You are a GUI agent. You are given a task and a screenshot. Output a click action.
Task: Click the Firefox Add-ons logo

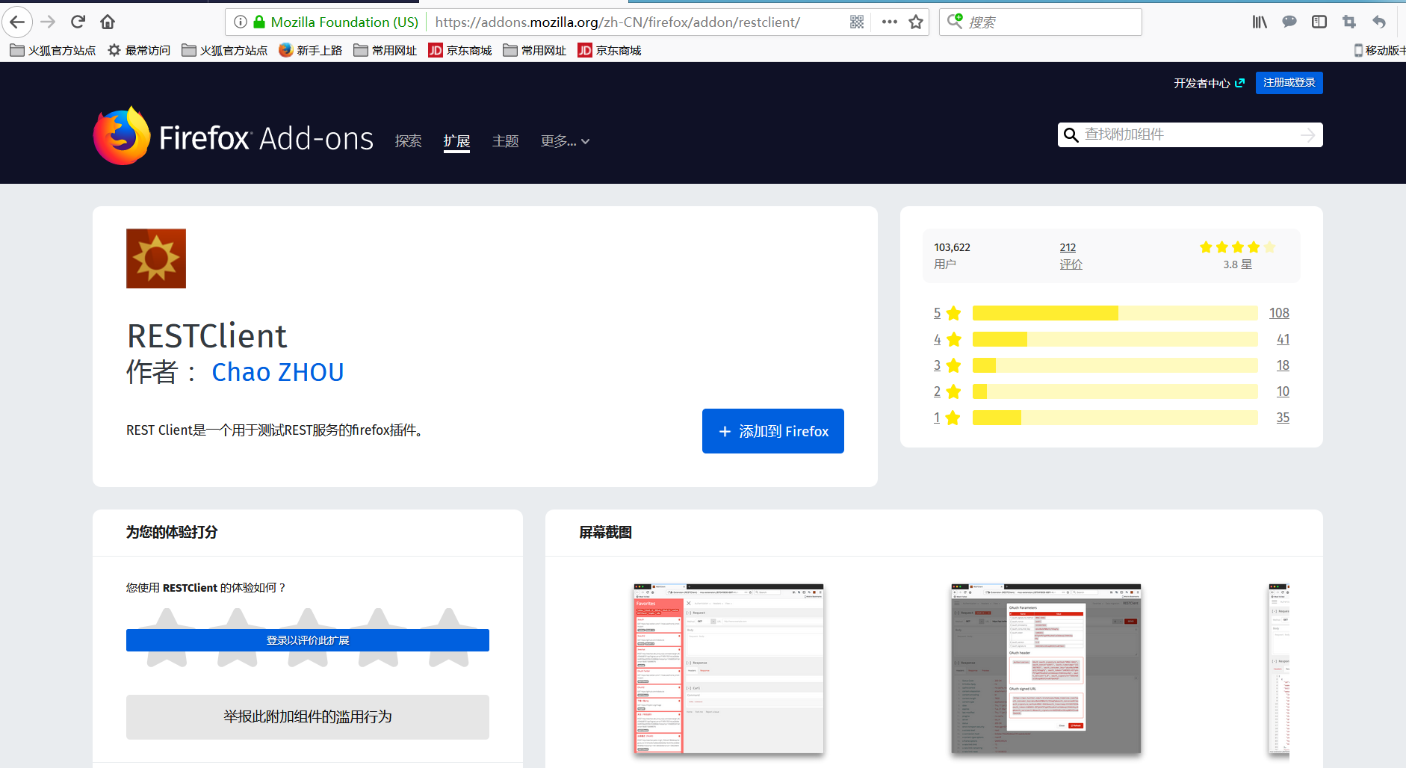[233, 136]
